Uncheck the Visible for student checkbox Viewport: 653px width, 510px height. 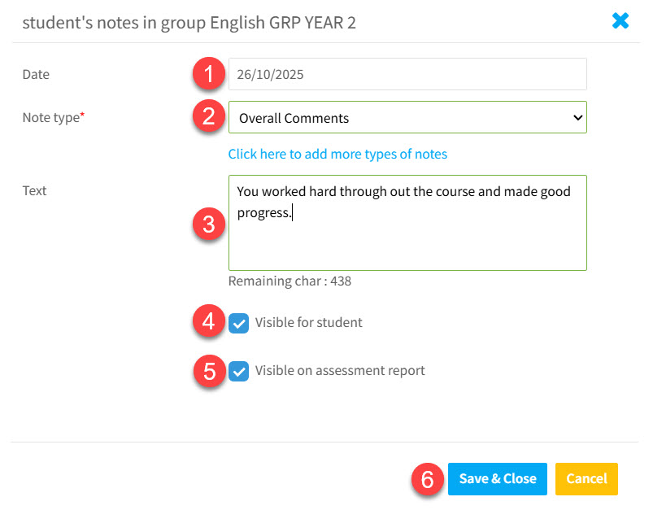(x=238, y=323)
